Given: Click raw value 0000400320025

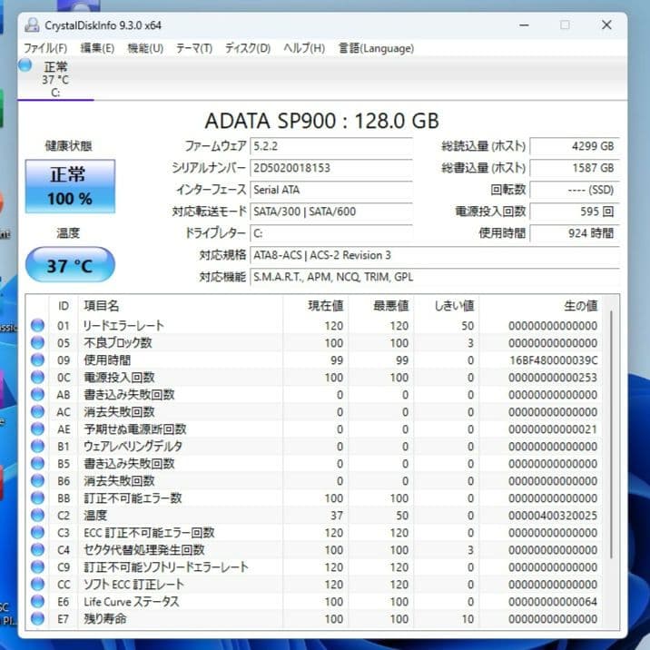Looking at the screenshot, I should [554, 516].
